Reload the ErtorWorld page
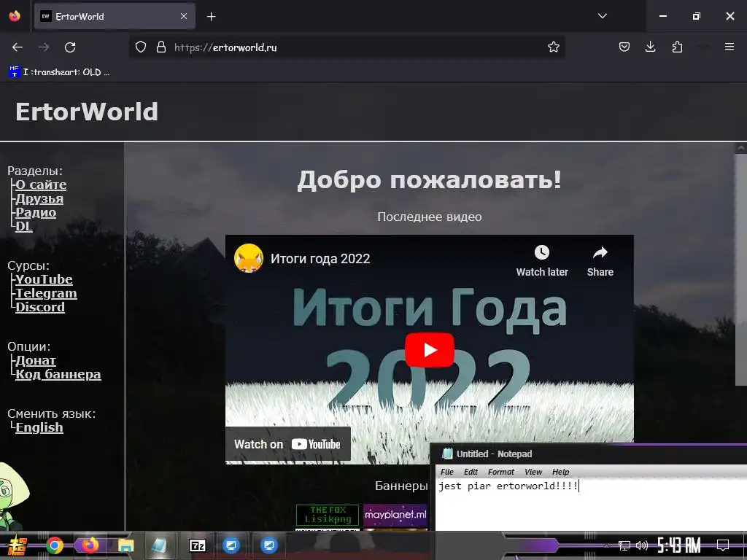 tap(70, 47)
